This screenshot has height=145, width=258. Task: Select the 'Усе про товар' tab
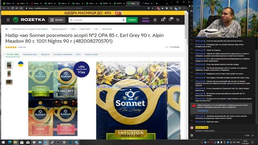click(x=12, y=54)
